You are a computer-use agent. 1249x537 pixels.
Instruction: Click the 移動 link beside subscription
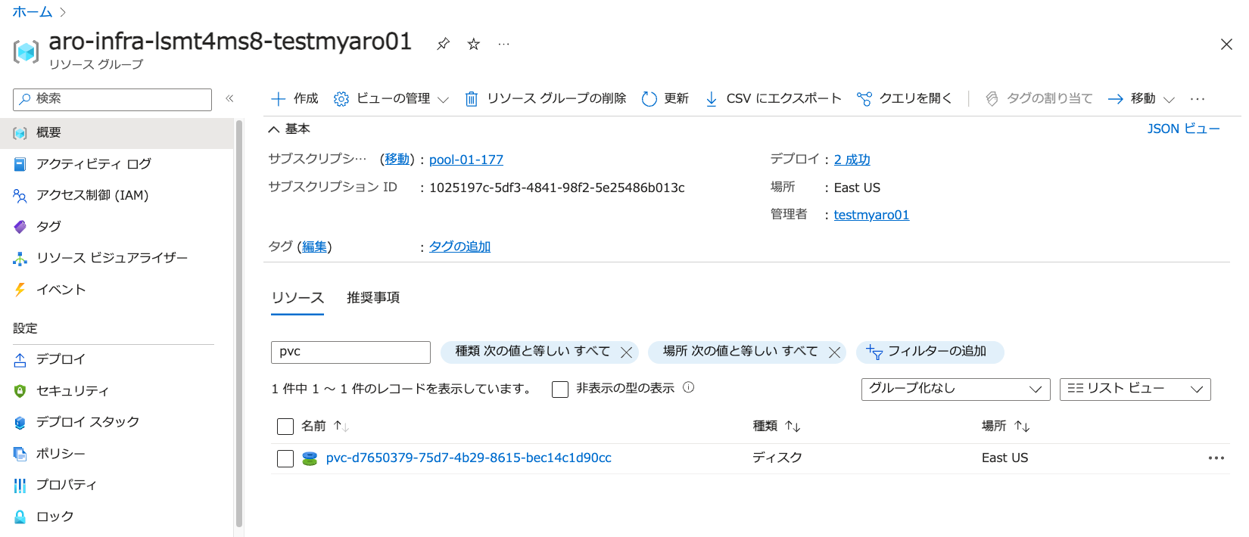[397, 160]
